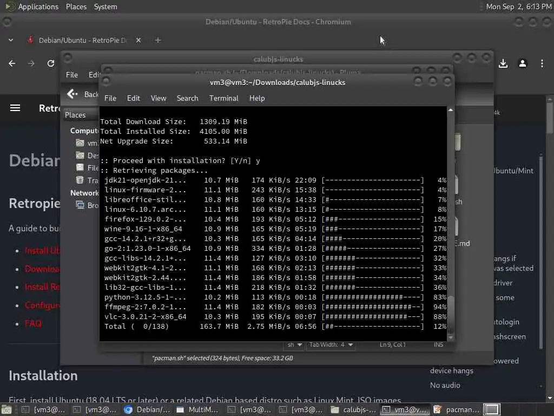This screenshot has width=554, height=416.
Task: Open the terminal Search menu
Action: tap(187, 99)
